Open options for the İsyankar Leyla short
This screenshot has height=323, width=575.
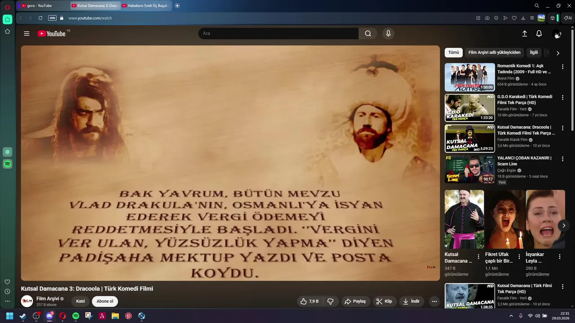pyautogui.click(x=560, y=257)
